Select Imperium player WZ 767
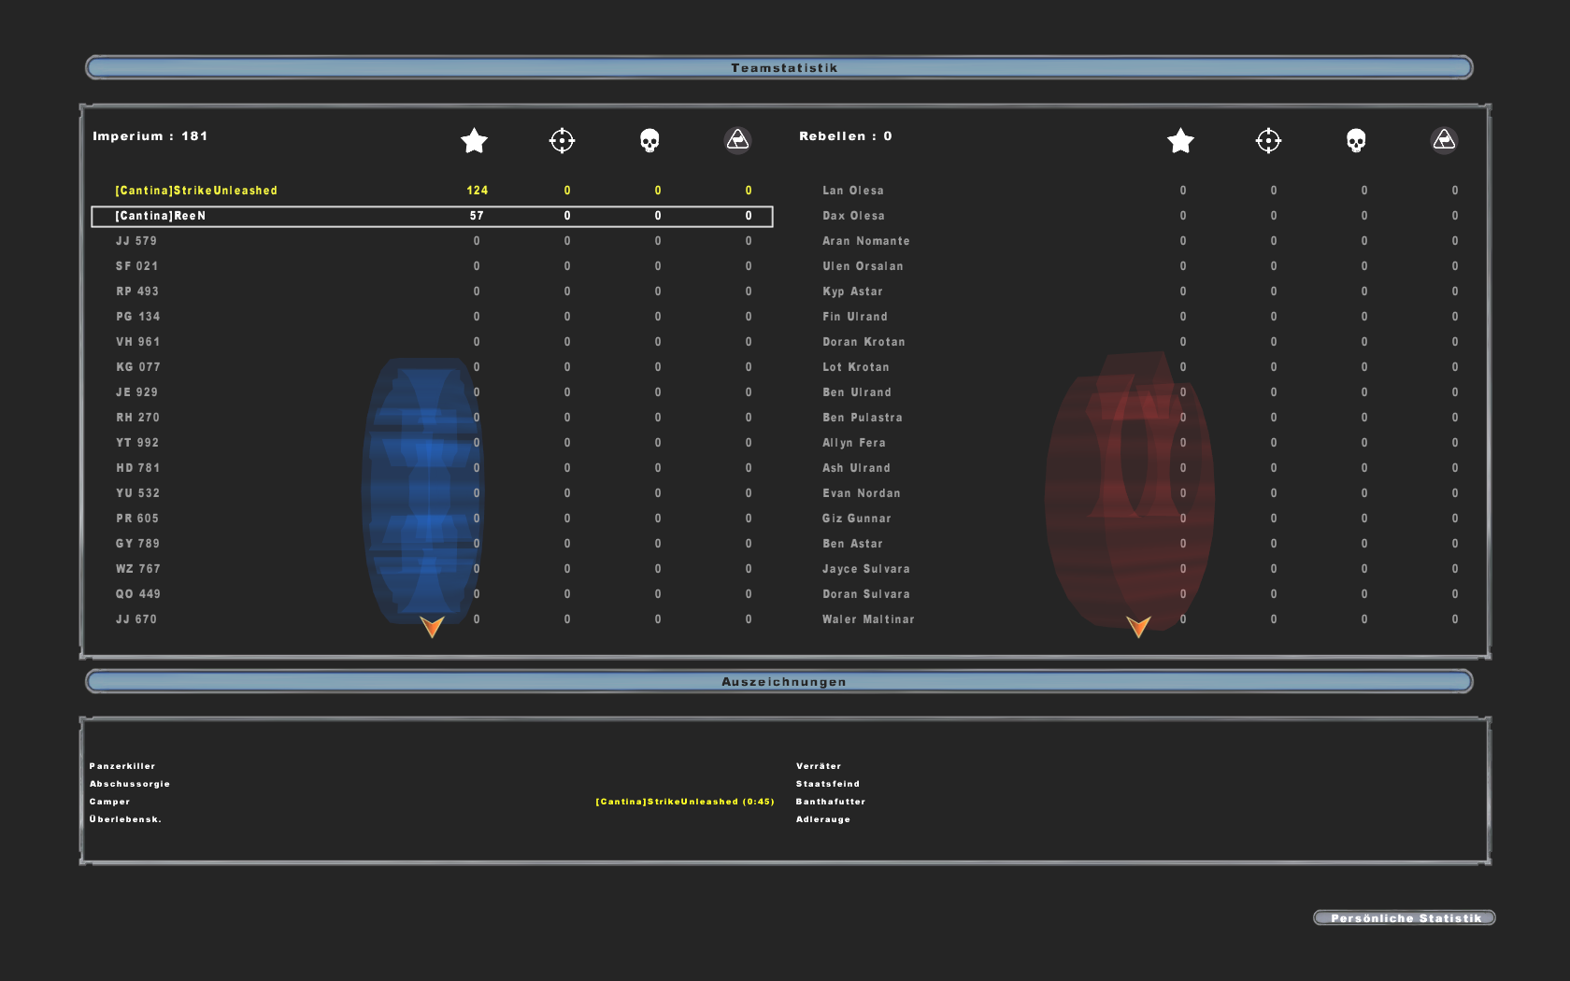 tap(138, 569)
